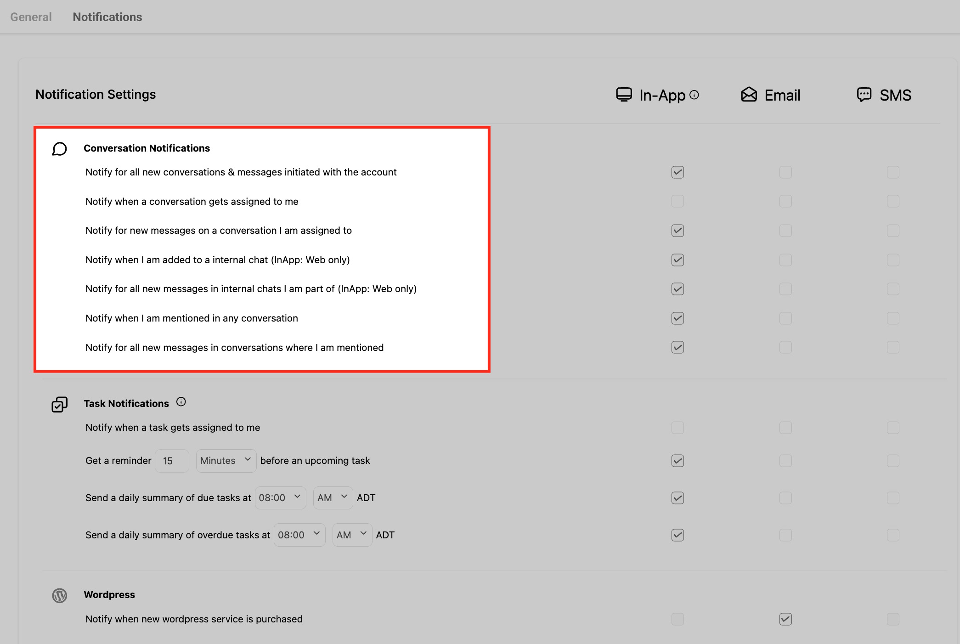Enable SMS for task assigned to me

(x=893, y=428)
